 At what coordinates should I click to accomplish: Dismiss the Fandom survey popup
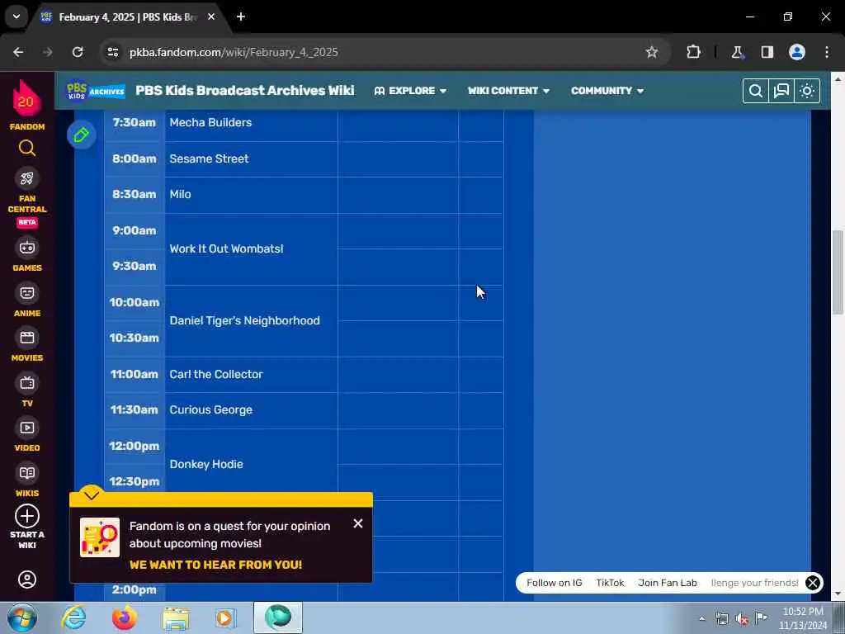[x=358, y=523]
